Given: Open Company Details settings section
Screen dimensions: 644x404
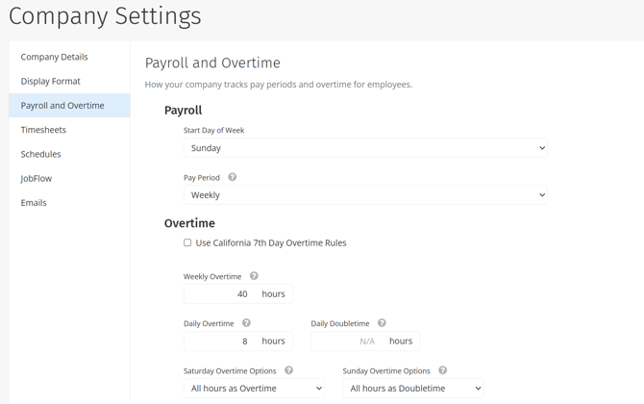Looking at the screenshot, I should [x=55, y=57].
